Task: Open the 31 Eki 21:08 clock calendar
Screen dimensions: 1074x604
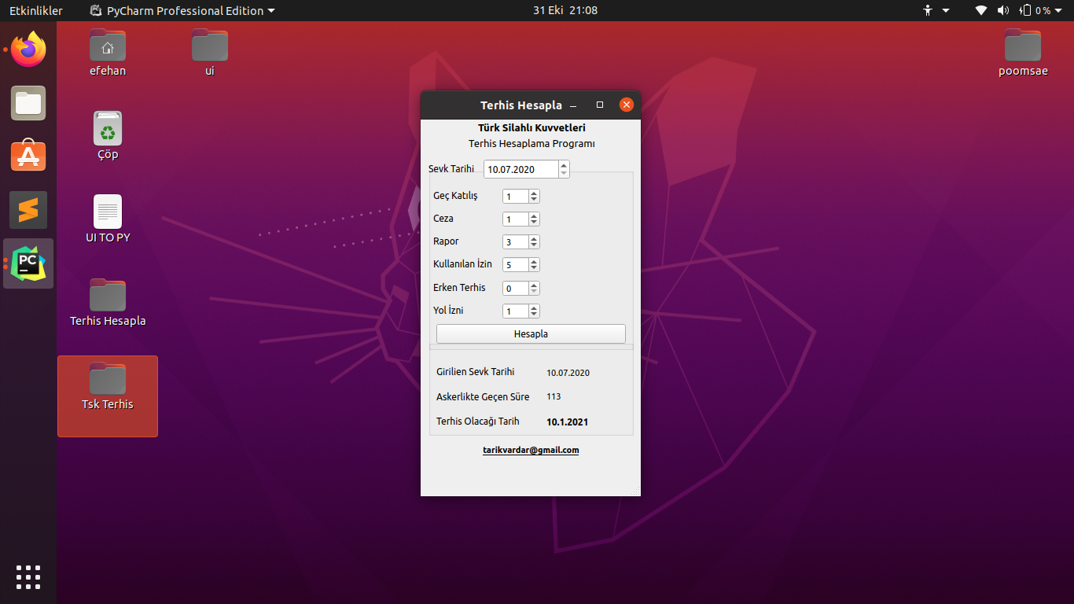Action: pyautogui.click(x=565, y=10)
